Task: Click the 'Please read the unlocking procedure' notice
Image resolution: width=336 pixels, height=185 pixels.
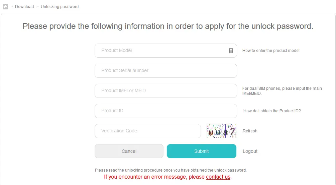Action: (x=171, y=170)
